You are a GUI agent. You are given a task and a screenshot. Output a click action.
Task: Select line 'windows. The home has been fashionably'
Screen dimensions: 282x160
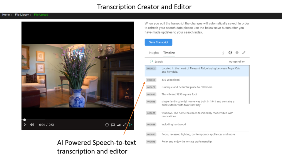(197, 115)
